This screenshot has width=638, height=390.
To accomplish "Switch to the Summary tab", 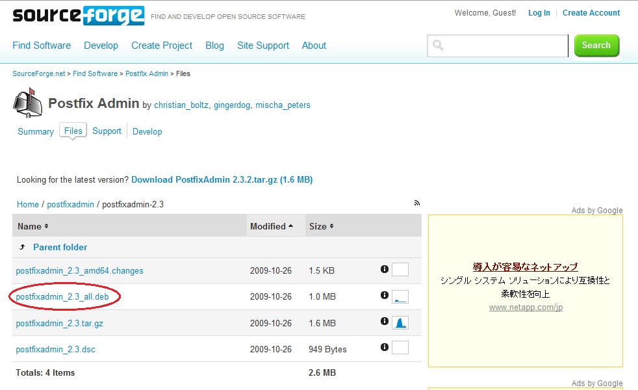I will click(36, 131).
